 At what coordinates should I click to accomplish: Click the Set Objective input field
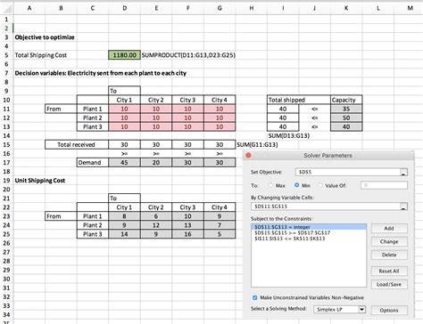(x=348, y=172)
